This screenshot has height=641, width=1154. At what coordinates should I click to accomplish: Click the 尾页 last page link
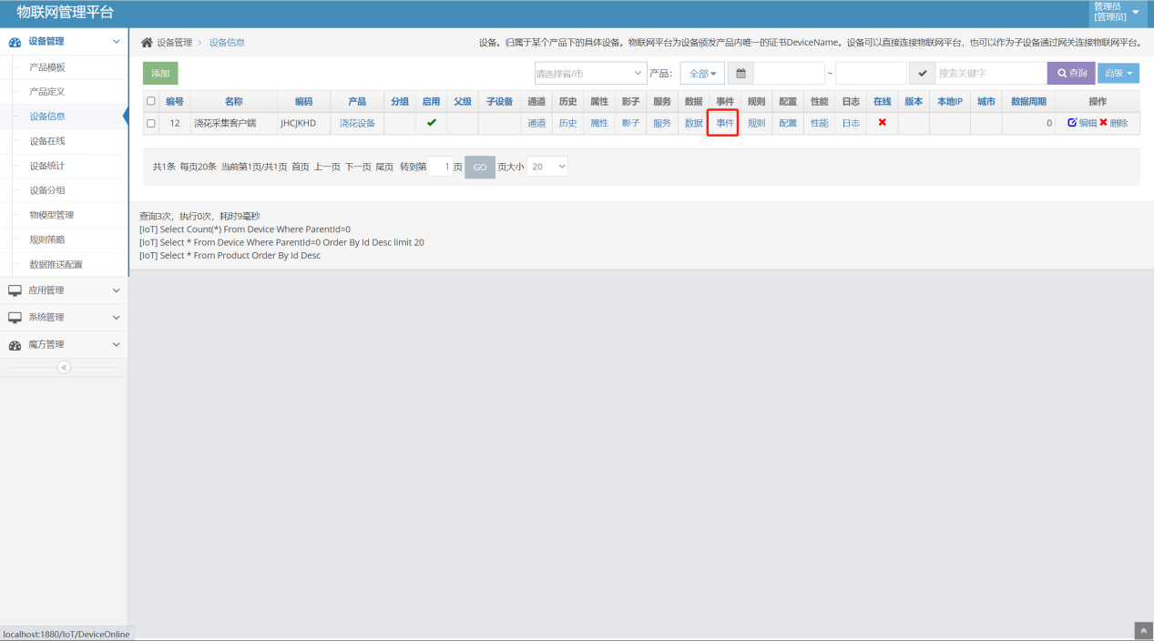pyautogui.click(x=384, y=167)
